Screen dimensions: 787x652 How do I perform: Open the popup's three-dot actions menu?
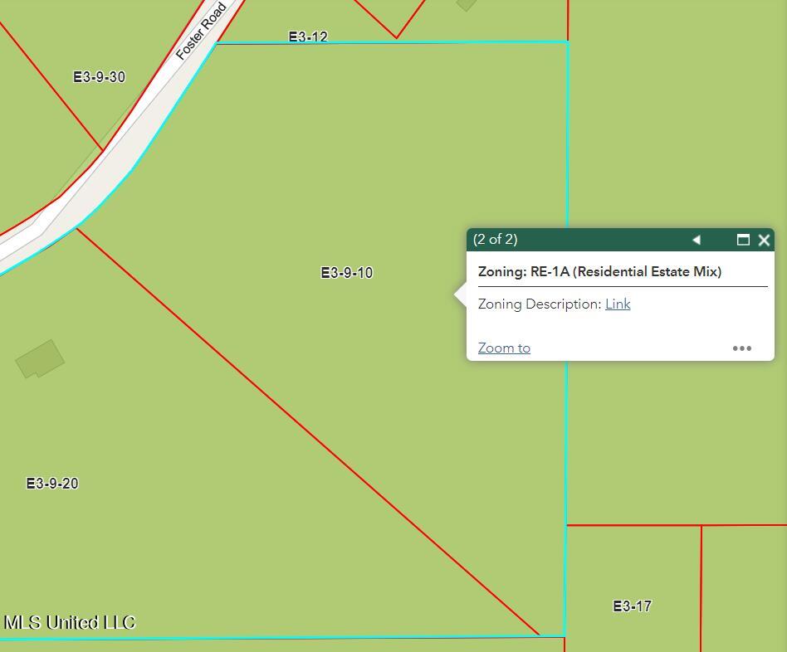[741, 348]
